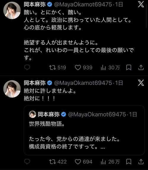Bookmark the first tweet
This screenshot has width=148, height=170.
pos(129,67)
